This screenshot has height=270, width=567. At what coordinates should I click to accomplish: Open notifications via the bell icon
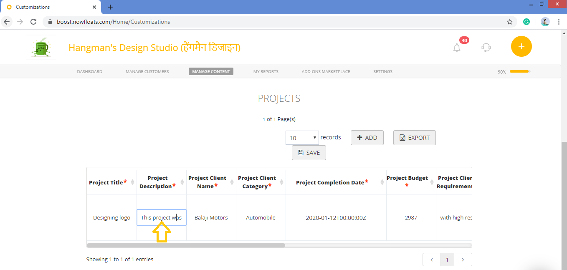pos(456,47)
